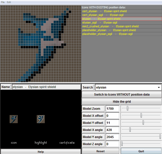This screenshot has height=154, width=162.
Task: Select mm2_crushed_elysian entry
Action: point(122,26)
